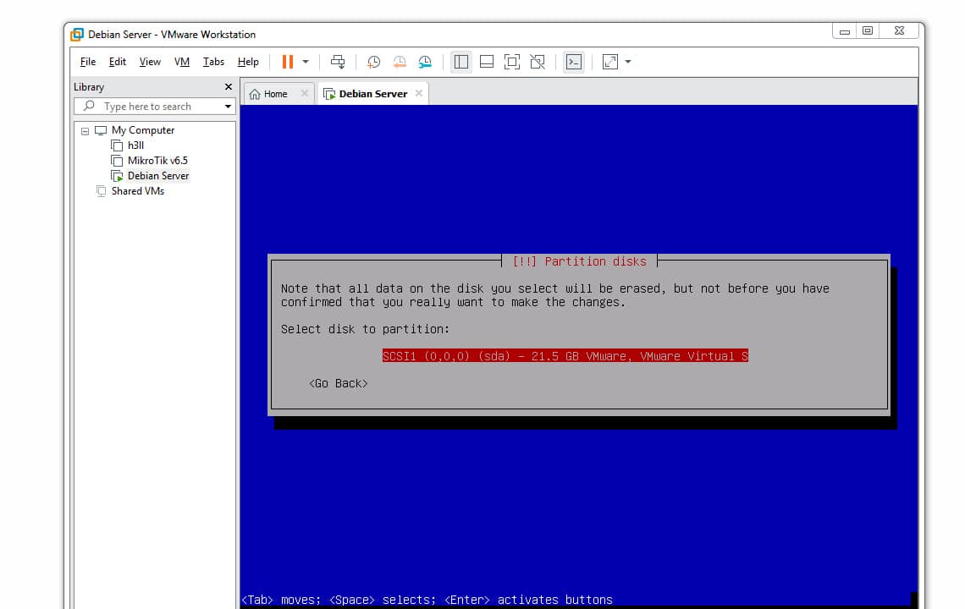Open the VM menu
Image resolution: width=965 pixels, height=609 pixels.
[181, 62]
